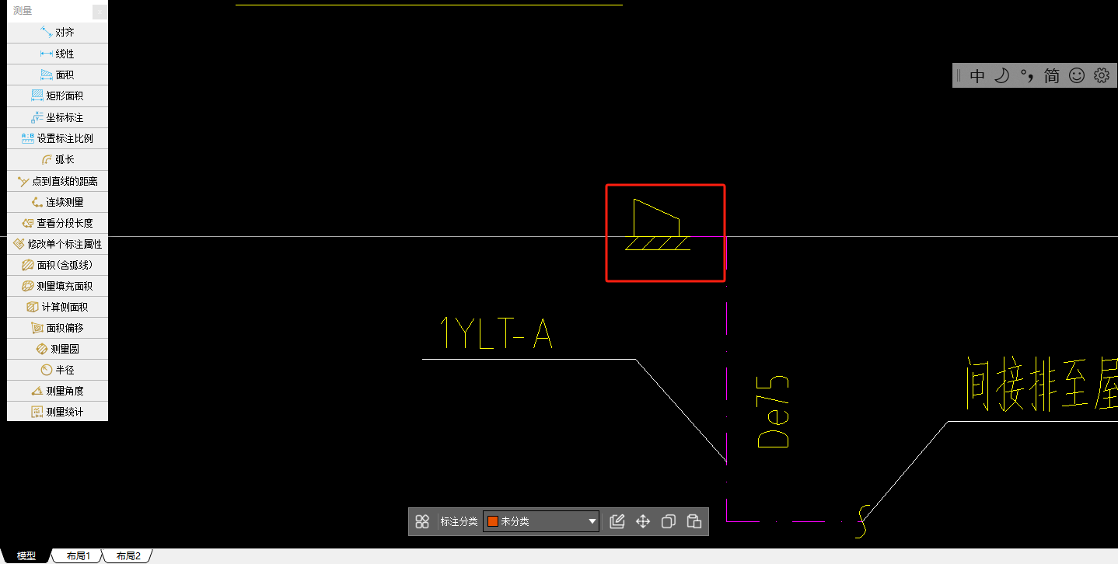The width and height of the screenshot is (1118, 564).
Task: Select 修改单个标注属性 to edit annotation properties
Action: point(58,244)
